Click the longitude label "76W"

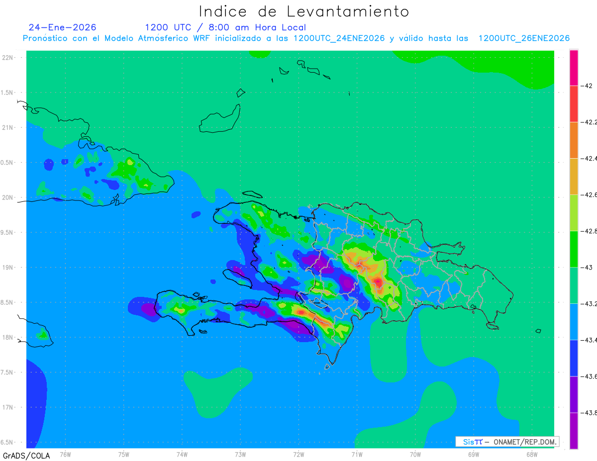click(x=65, y=454)
